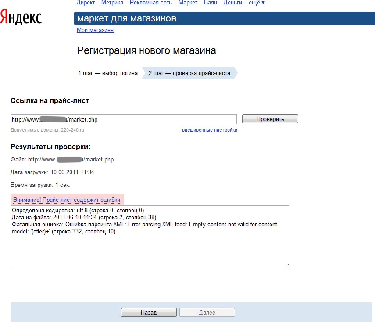Click the Результаты проверки: heading

click(x=50, y=147)
